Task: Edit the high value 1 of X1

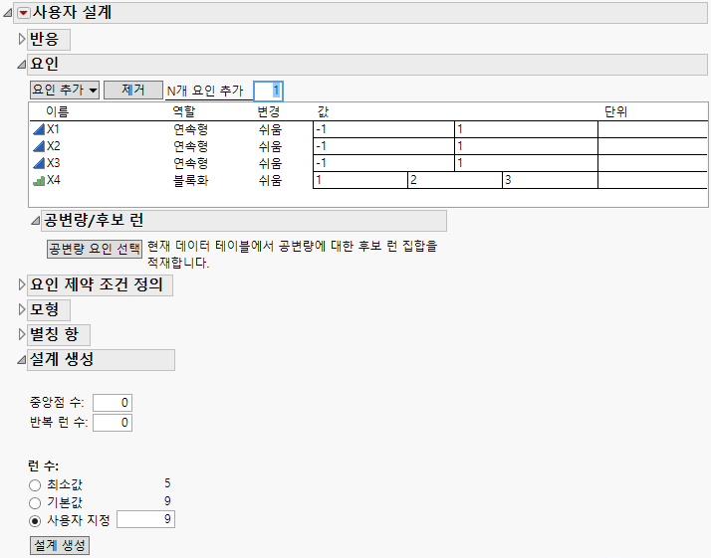Action: coord(526,129)
